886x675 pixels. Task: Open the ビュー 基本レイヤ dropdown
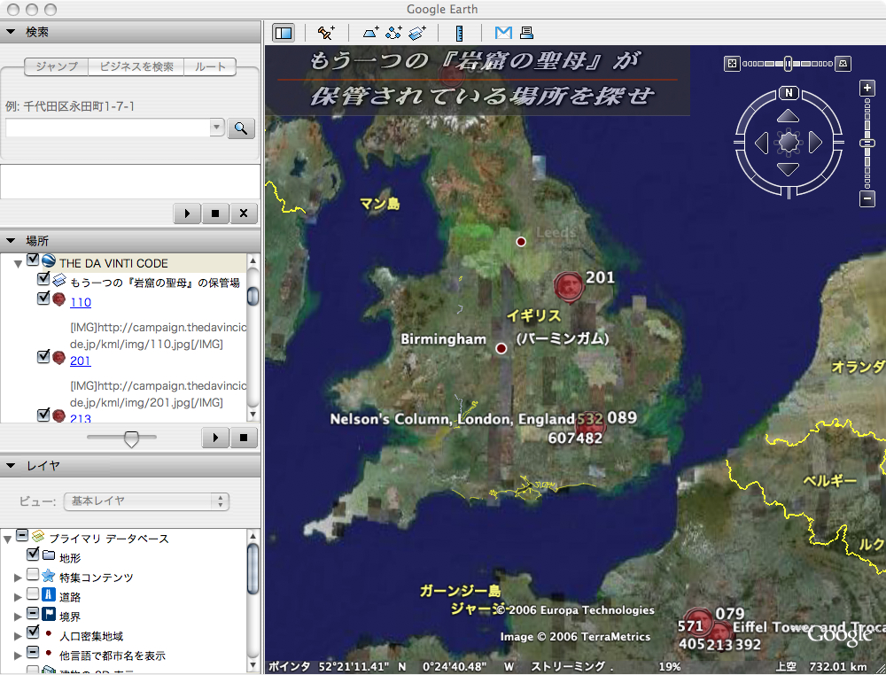point(146,501)
